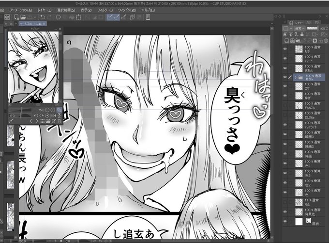Image resolution: width=329 pixels, height=243 pixels.
Task: Open the Layer panel hamburger menu
Action: pyautogui.click(x=284, y=22)
